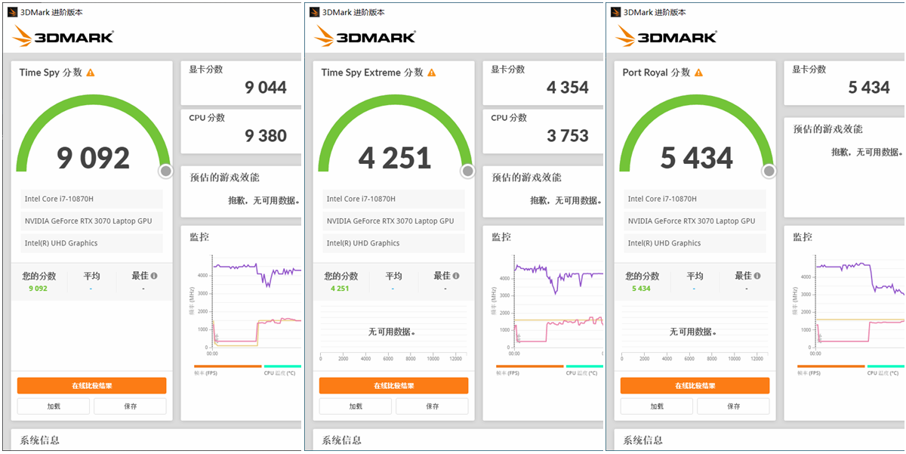Click 在线比较结果 button for Time Spy Extreme
Image resolution: width=906 pixels, height=454 pixels.
tap(393, 386)
